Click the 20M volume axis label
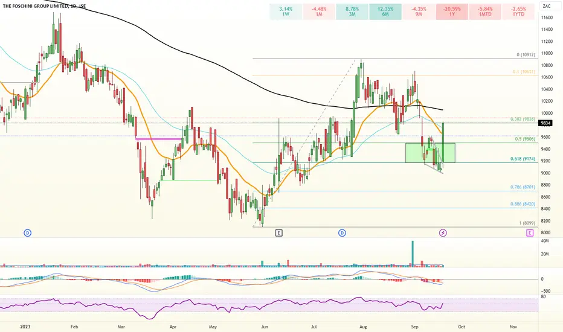563x332 pixels. [x=545, y=254]
